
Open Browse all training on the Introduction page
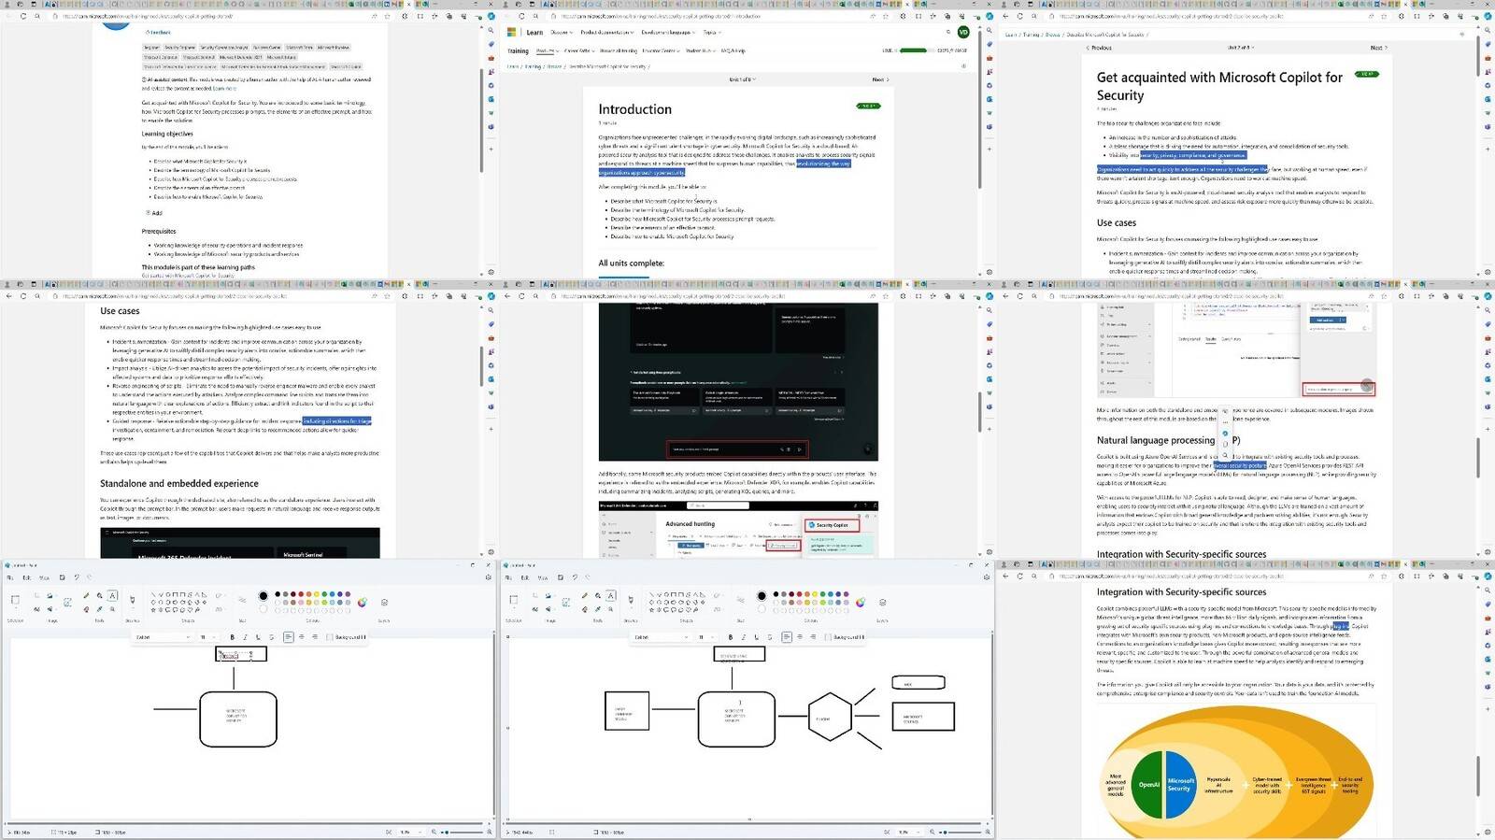click(619, 50)
